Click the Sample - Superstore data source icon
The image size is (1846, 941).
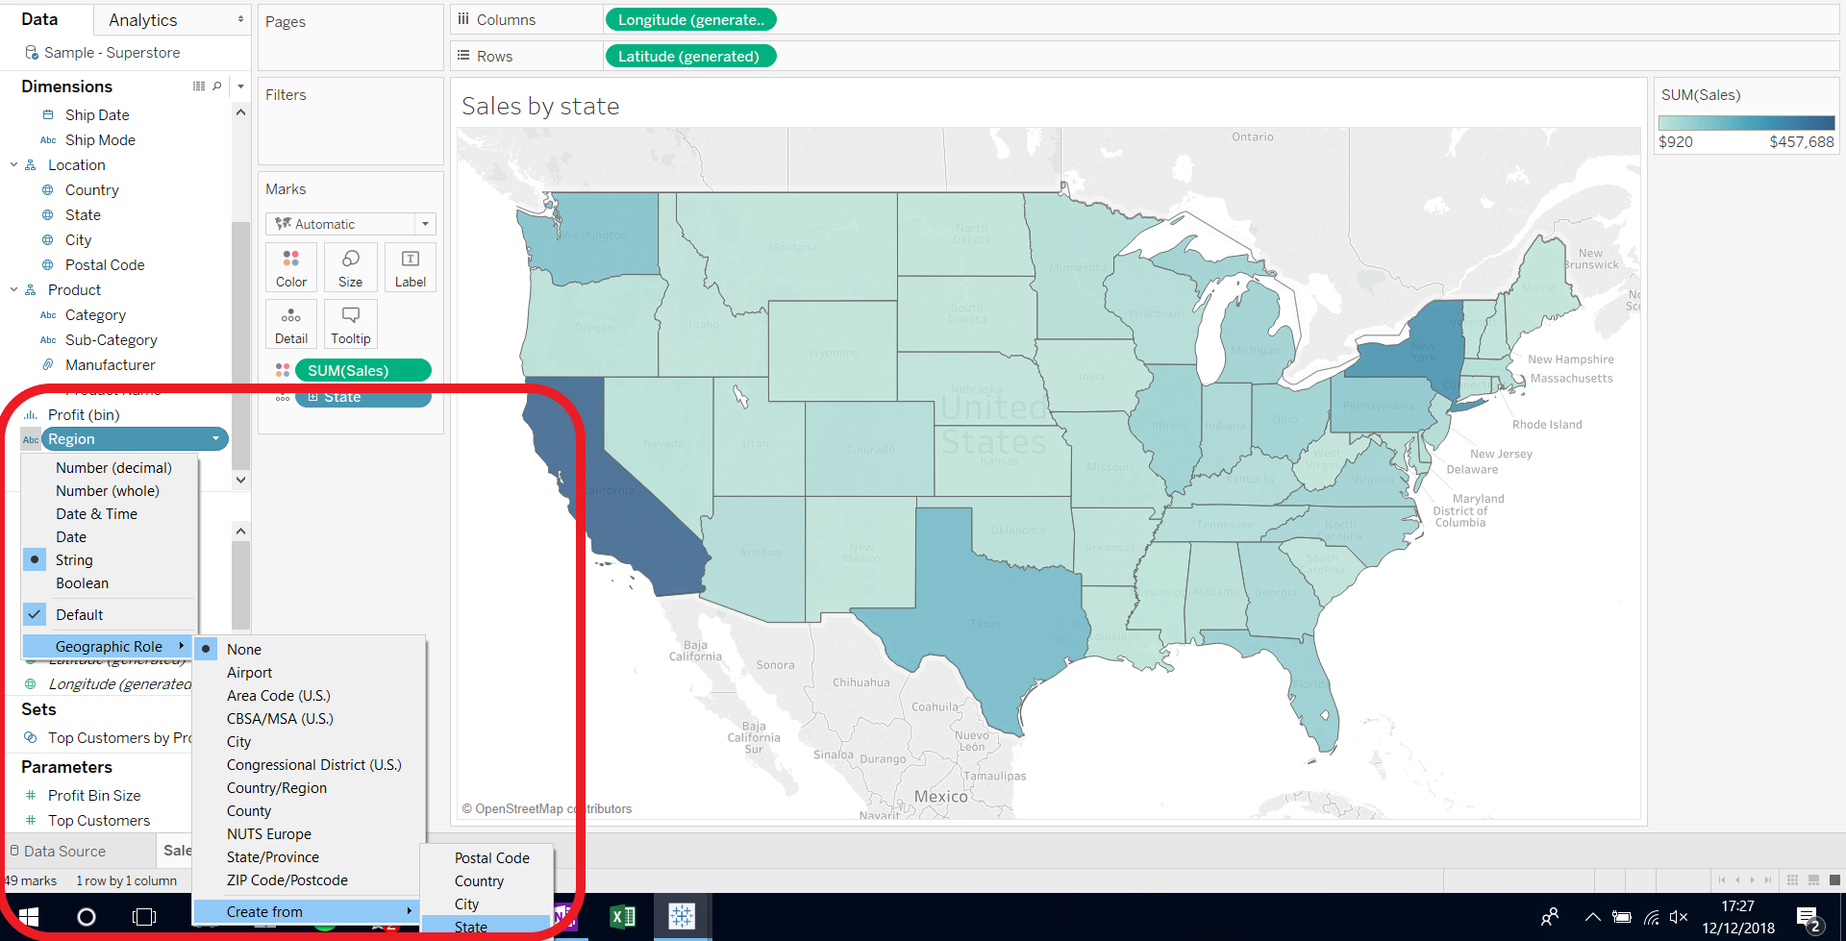pos(32,53)
